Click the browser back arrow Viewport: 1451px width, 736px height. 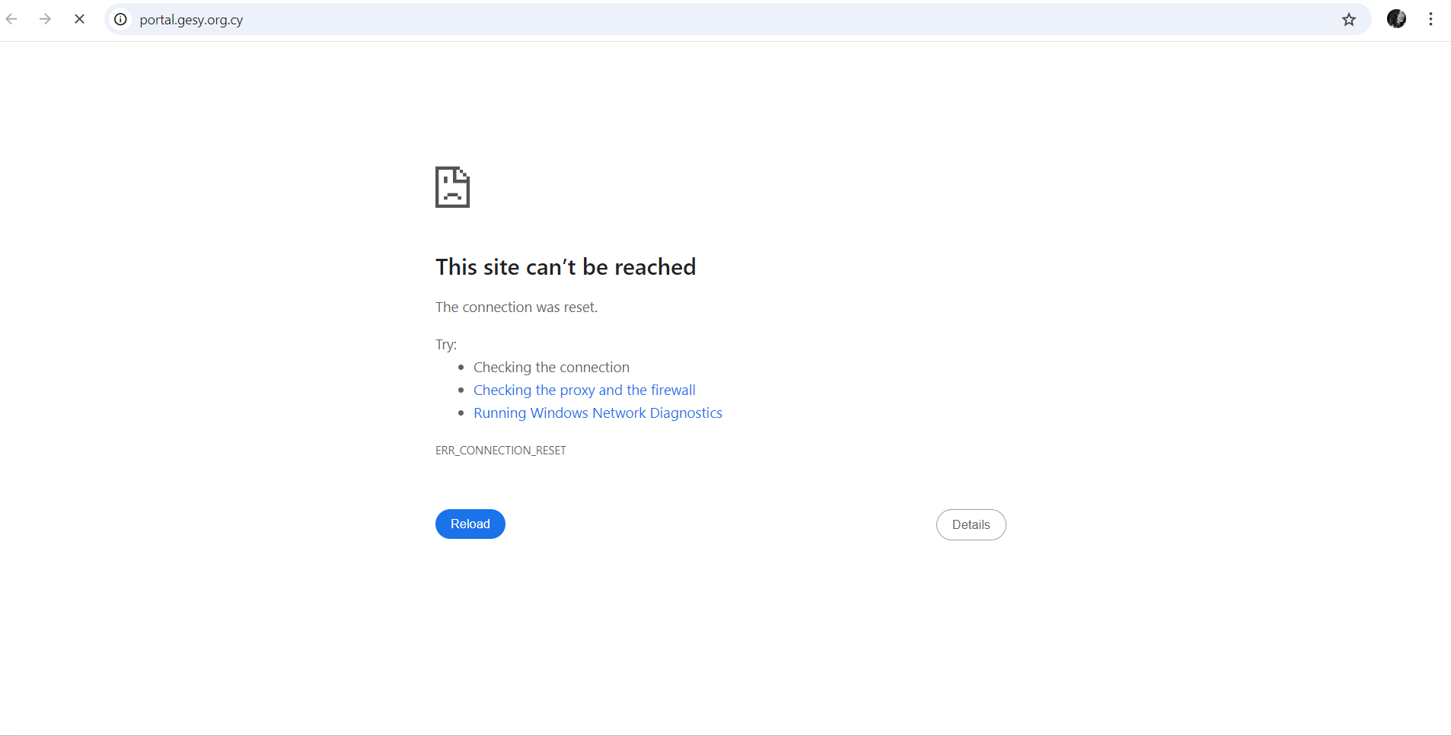[11, 19]
